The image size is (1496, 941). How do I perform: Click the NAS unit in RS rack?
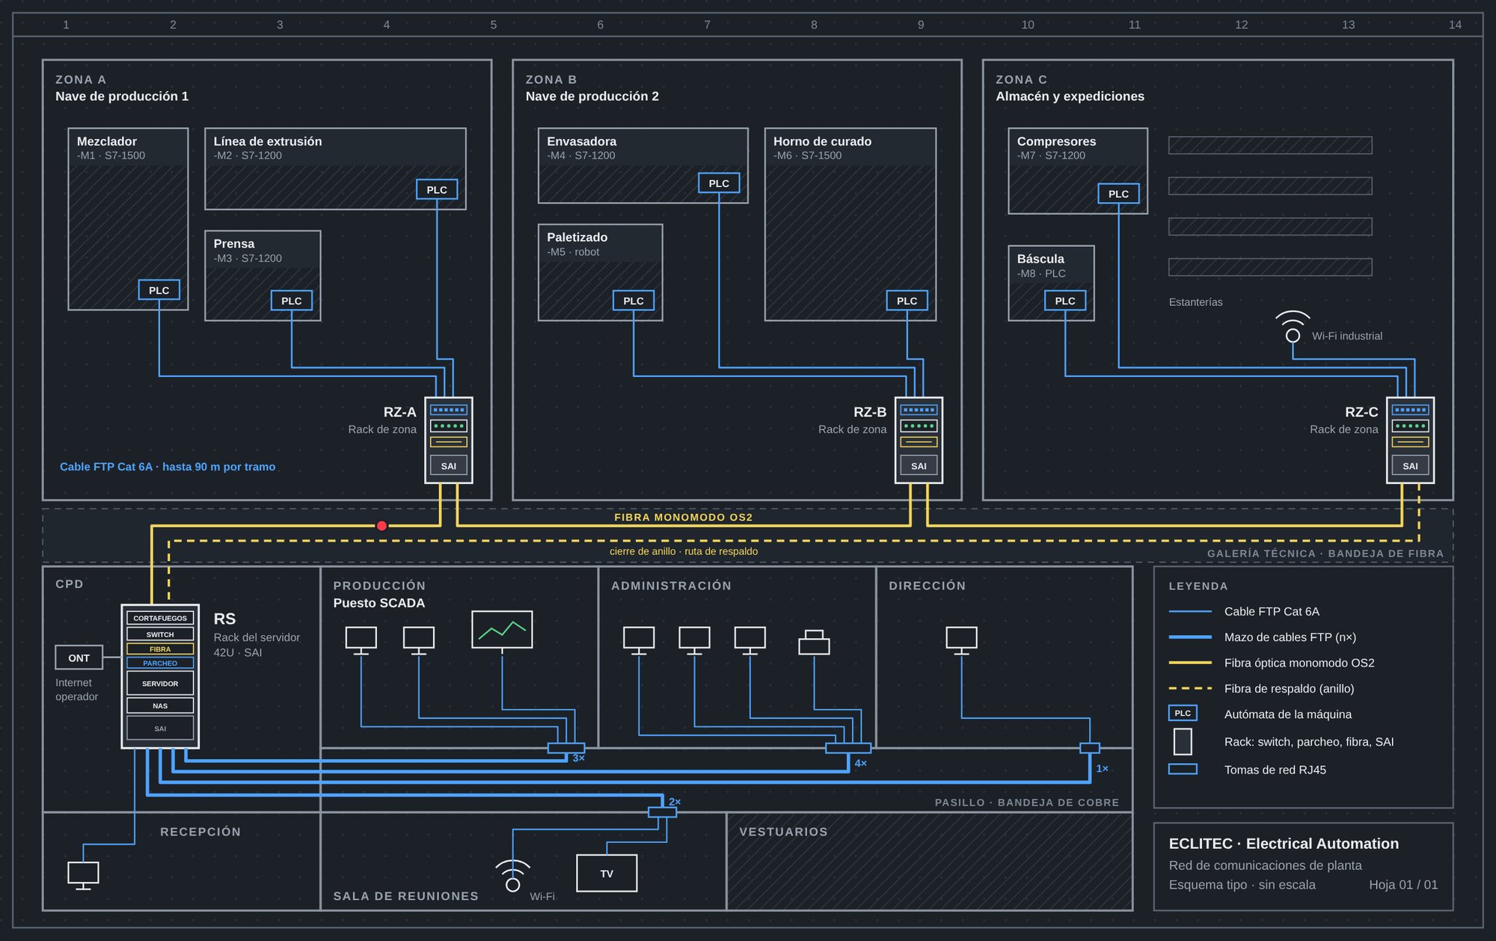click(x=160, y=705)
